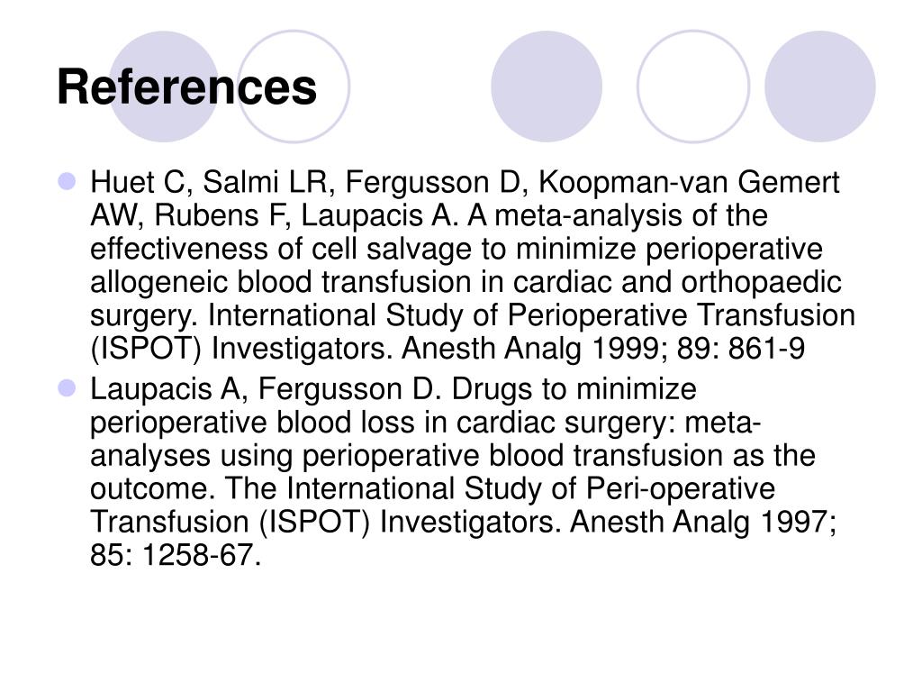
Task: Click the phrase Drugs to minimize
Action: click(574, 389)
